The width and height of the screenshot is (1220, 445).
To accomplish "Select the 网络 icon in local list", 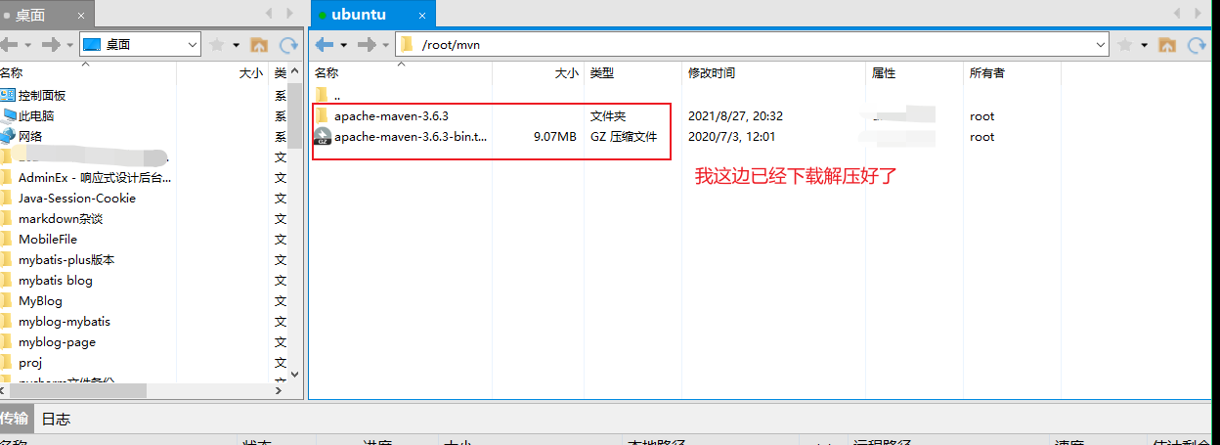I will point(8,136).
